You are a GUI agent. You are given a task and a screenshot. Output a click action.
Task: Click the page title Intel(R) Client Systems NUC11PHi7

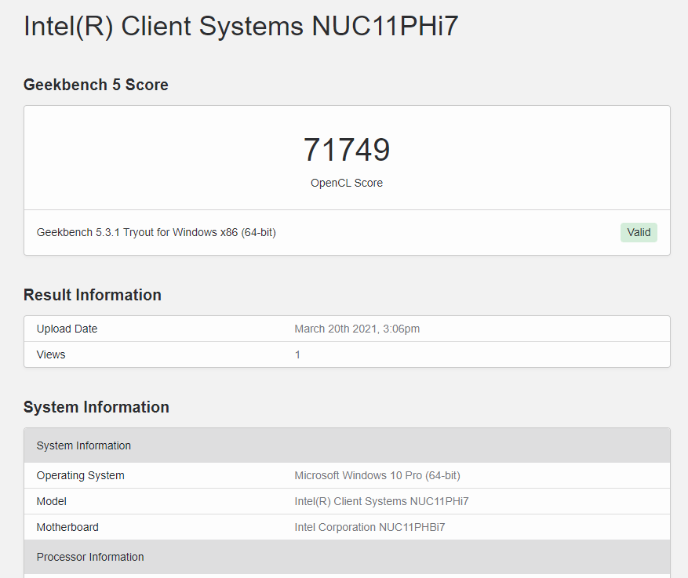coord(241,26)
